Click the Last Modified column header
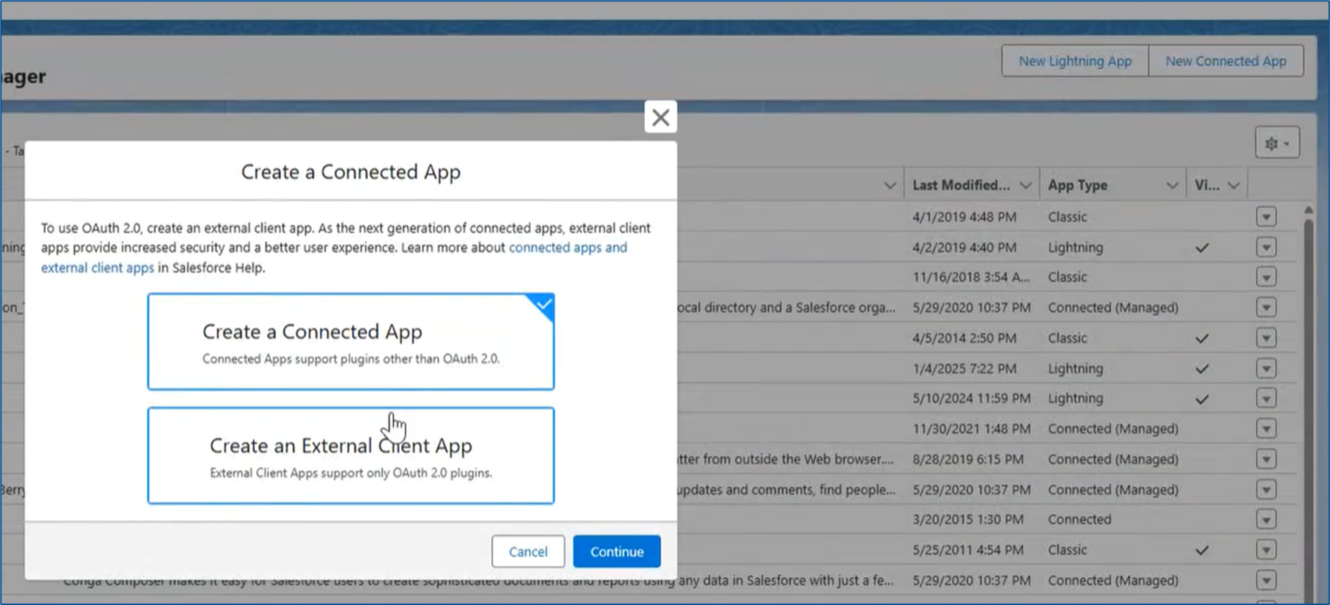This screenshot has height=605, width=1330. [x=961, y=185]
